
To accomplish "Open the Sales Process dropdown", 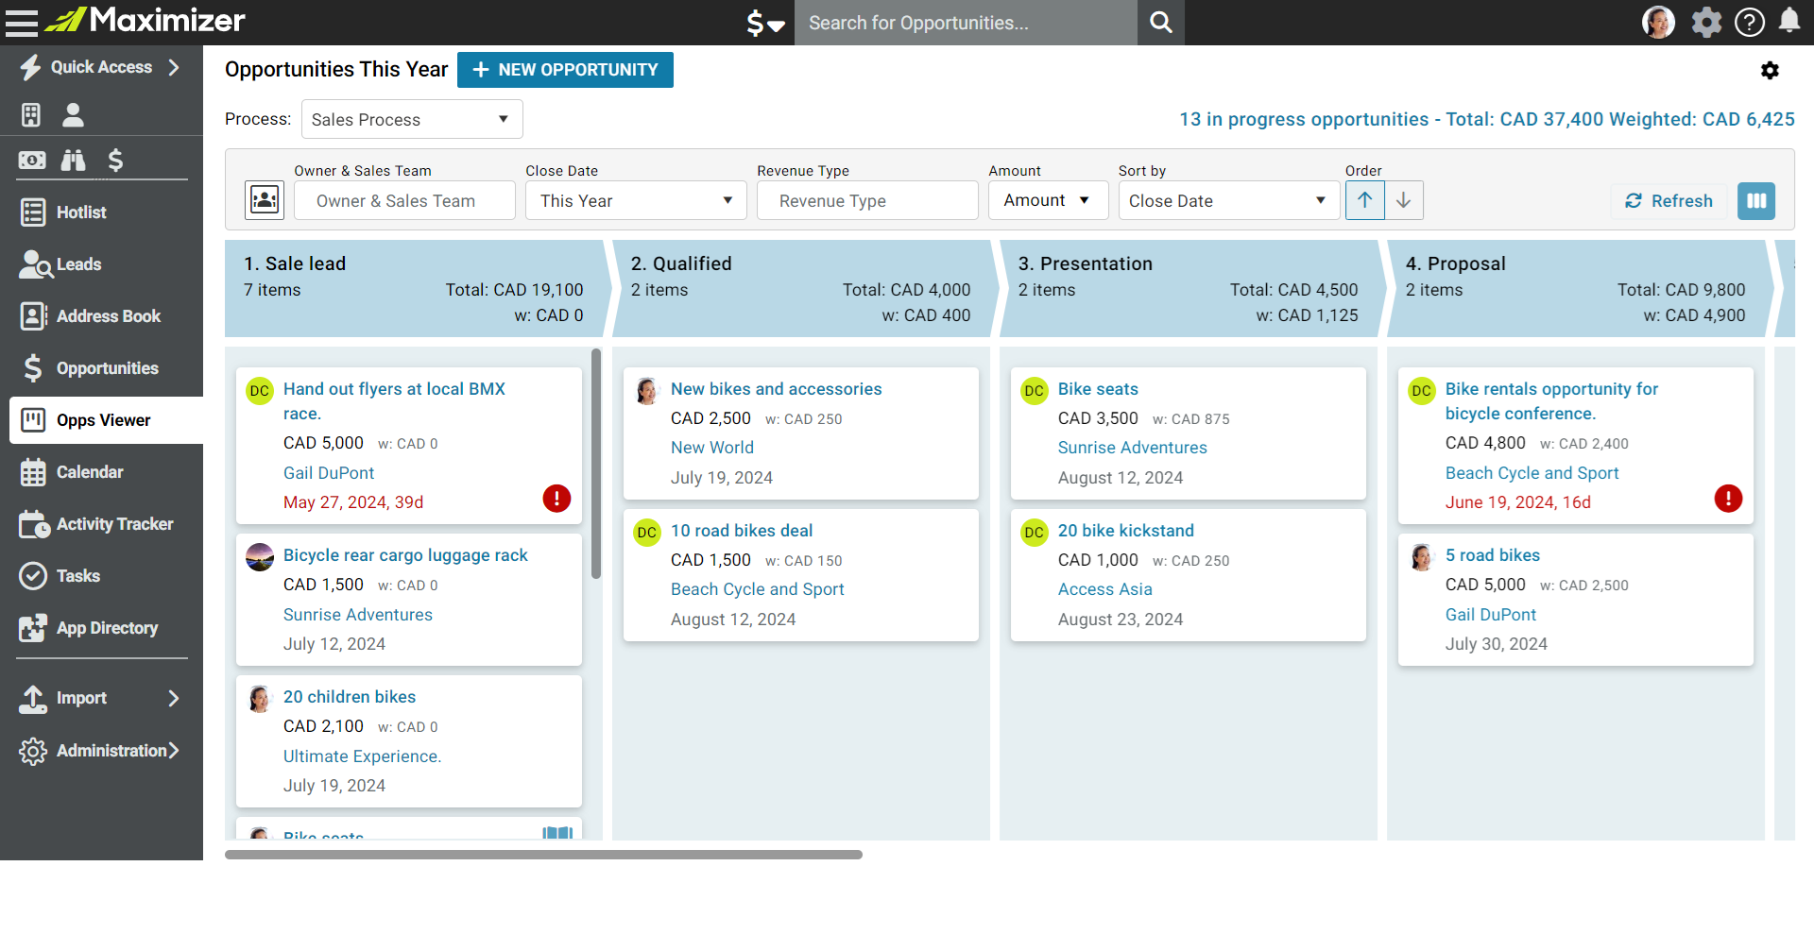I will click(x=412, y=120).
